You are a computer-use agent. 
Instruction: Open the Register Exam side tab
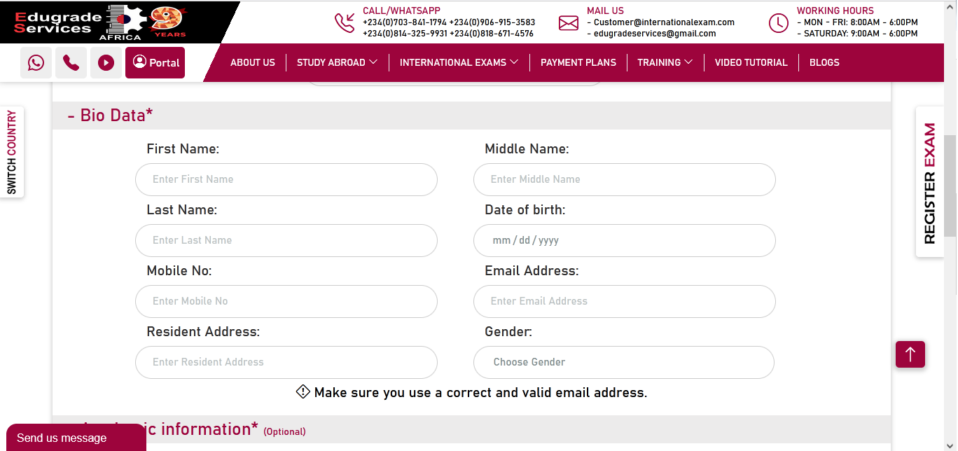(929, 183)
